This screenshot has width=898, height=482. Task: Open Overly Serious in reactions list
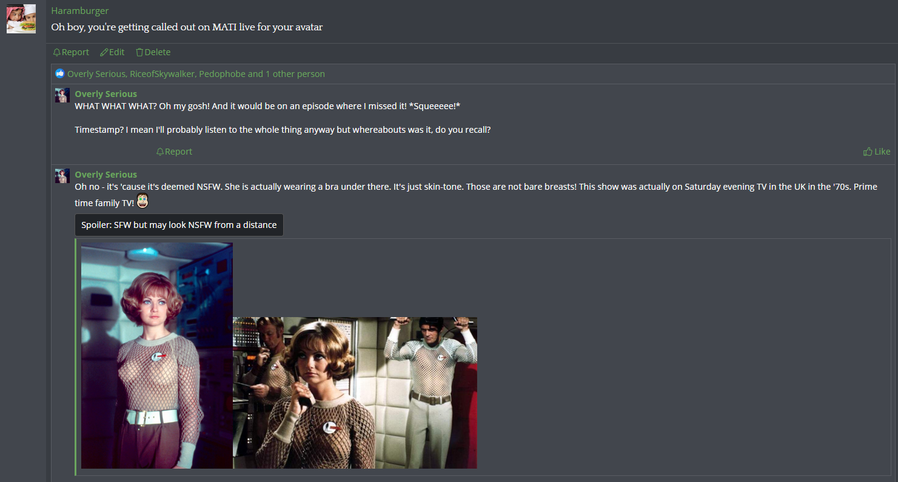[x=96, y=74]
